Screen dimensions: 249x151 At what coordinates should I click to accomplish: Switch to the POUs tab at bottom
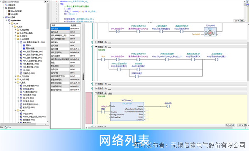(x=8, y=127)
